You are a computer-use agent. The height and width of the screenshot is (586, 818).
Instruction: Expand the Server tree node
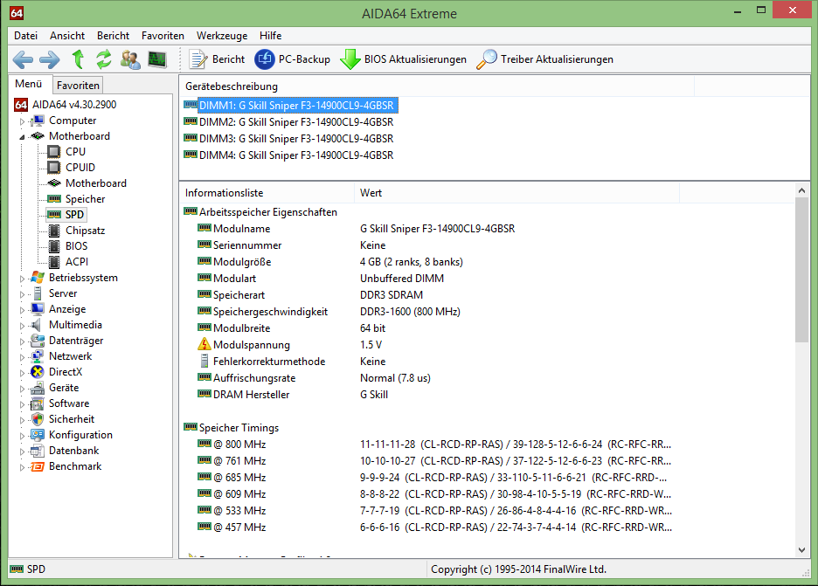point(22,294)
